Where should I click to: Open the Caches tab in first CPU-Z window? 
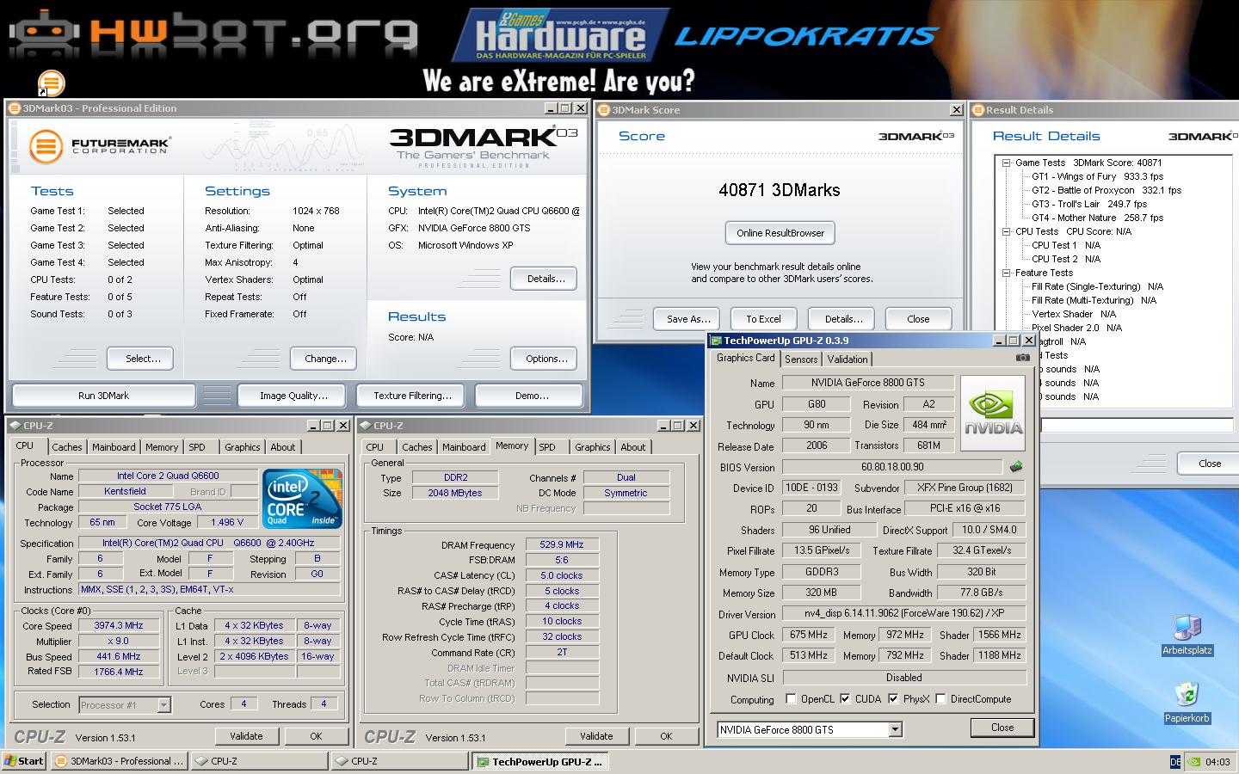click(66, 447)
